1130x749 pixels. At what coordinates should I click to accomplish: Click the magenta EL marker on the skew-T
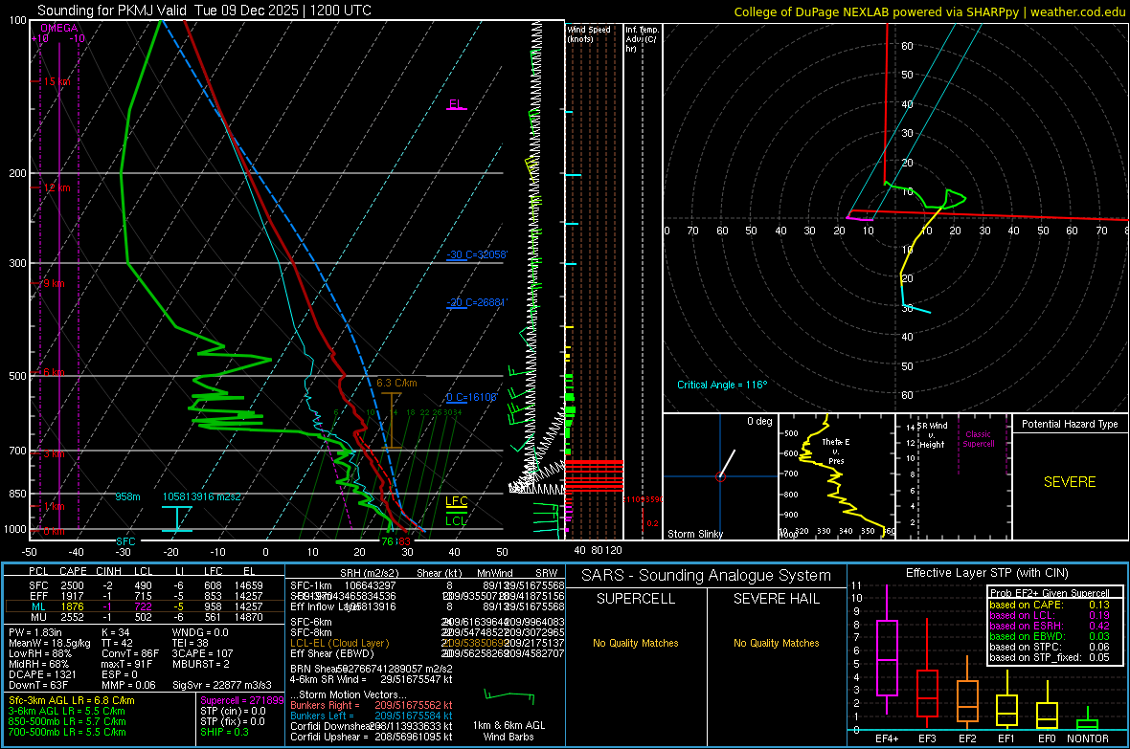456,103
